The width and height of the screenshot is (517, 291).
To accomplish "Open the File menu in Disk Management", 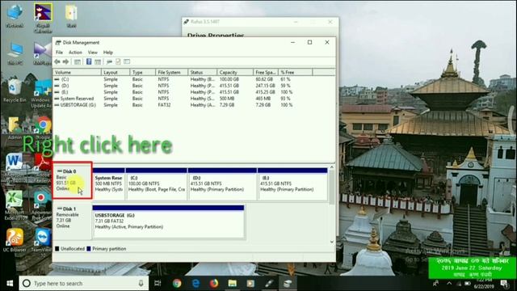I will (x=59, y=53).
